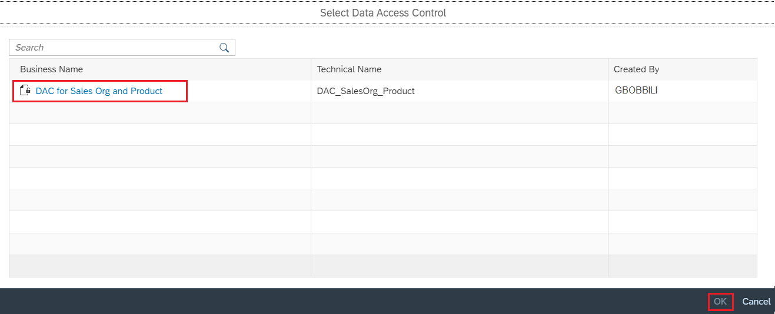Click the lock file icon beside DAC entry
This screenshot has height=314, width=775.
25,91
